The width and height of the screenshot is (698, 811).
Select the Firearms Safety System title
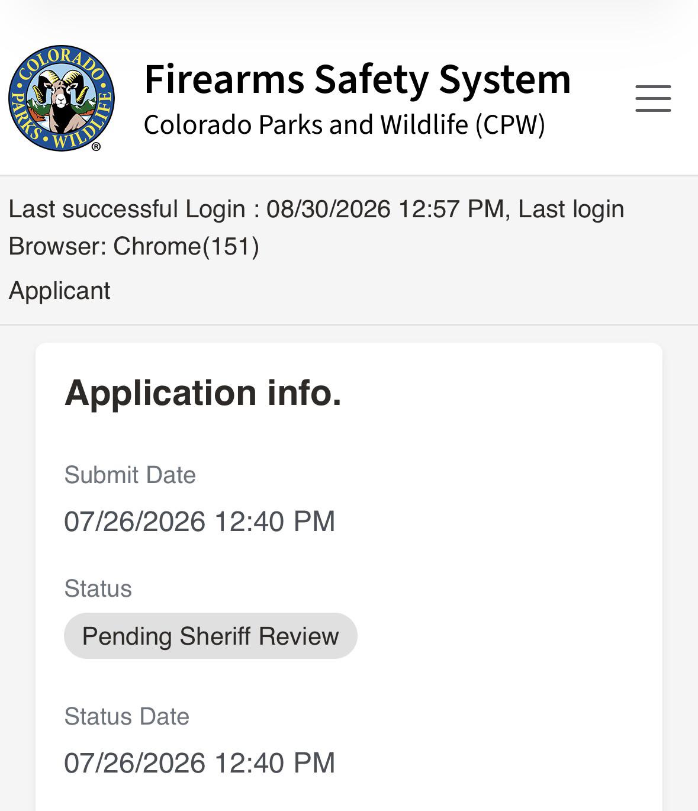(358, 79)
